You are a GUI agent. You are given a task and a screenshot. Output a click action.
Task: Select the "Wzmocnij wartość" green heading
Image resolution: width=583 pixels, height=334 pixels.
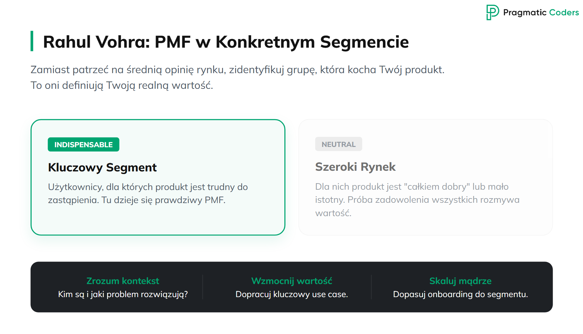pyautogui.click(x=291, y=281)
